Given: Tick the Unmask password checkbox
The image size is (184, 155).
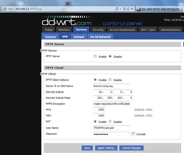Looking at the screenshot, I should click(133, 134).
